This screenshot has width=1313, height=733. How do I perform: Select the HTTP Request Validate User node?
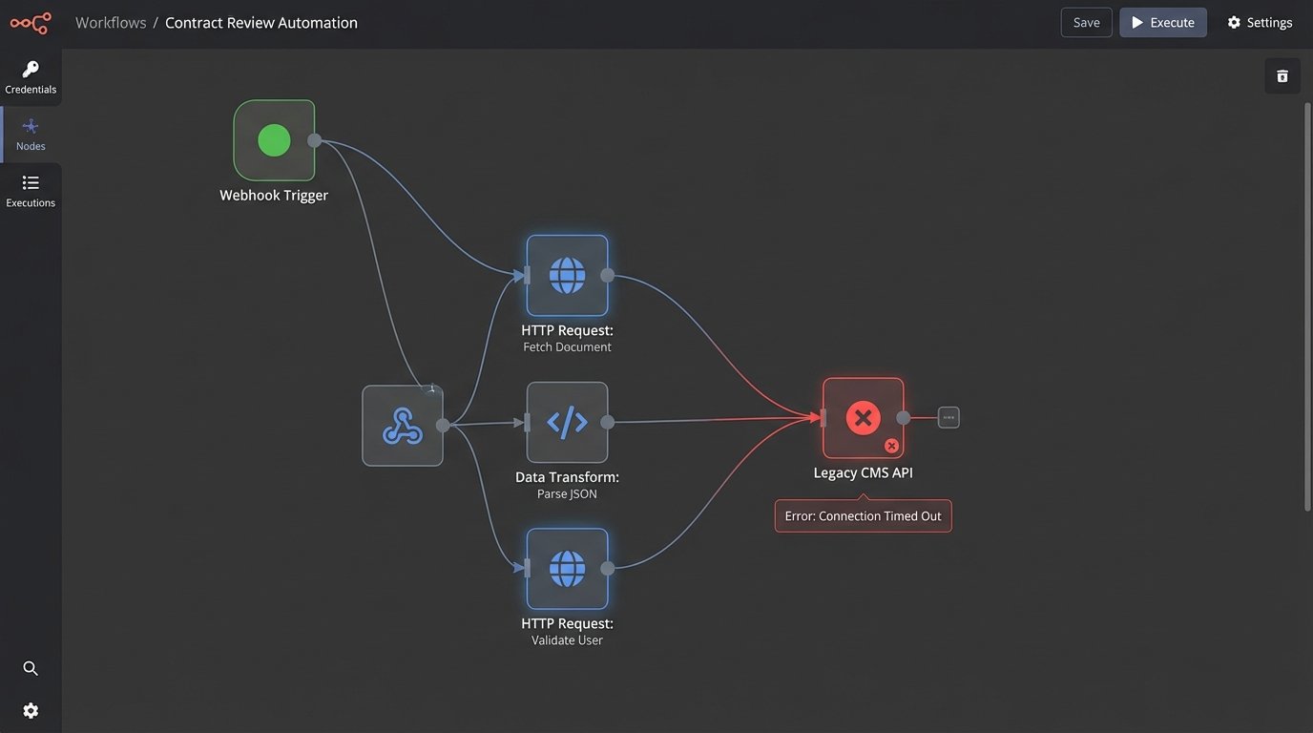pos(567,569)
